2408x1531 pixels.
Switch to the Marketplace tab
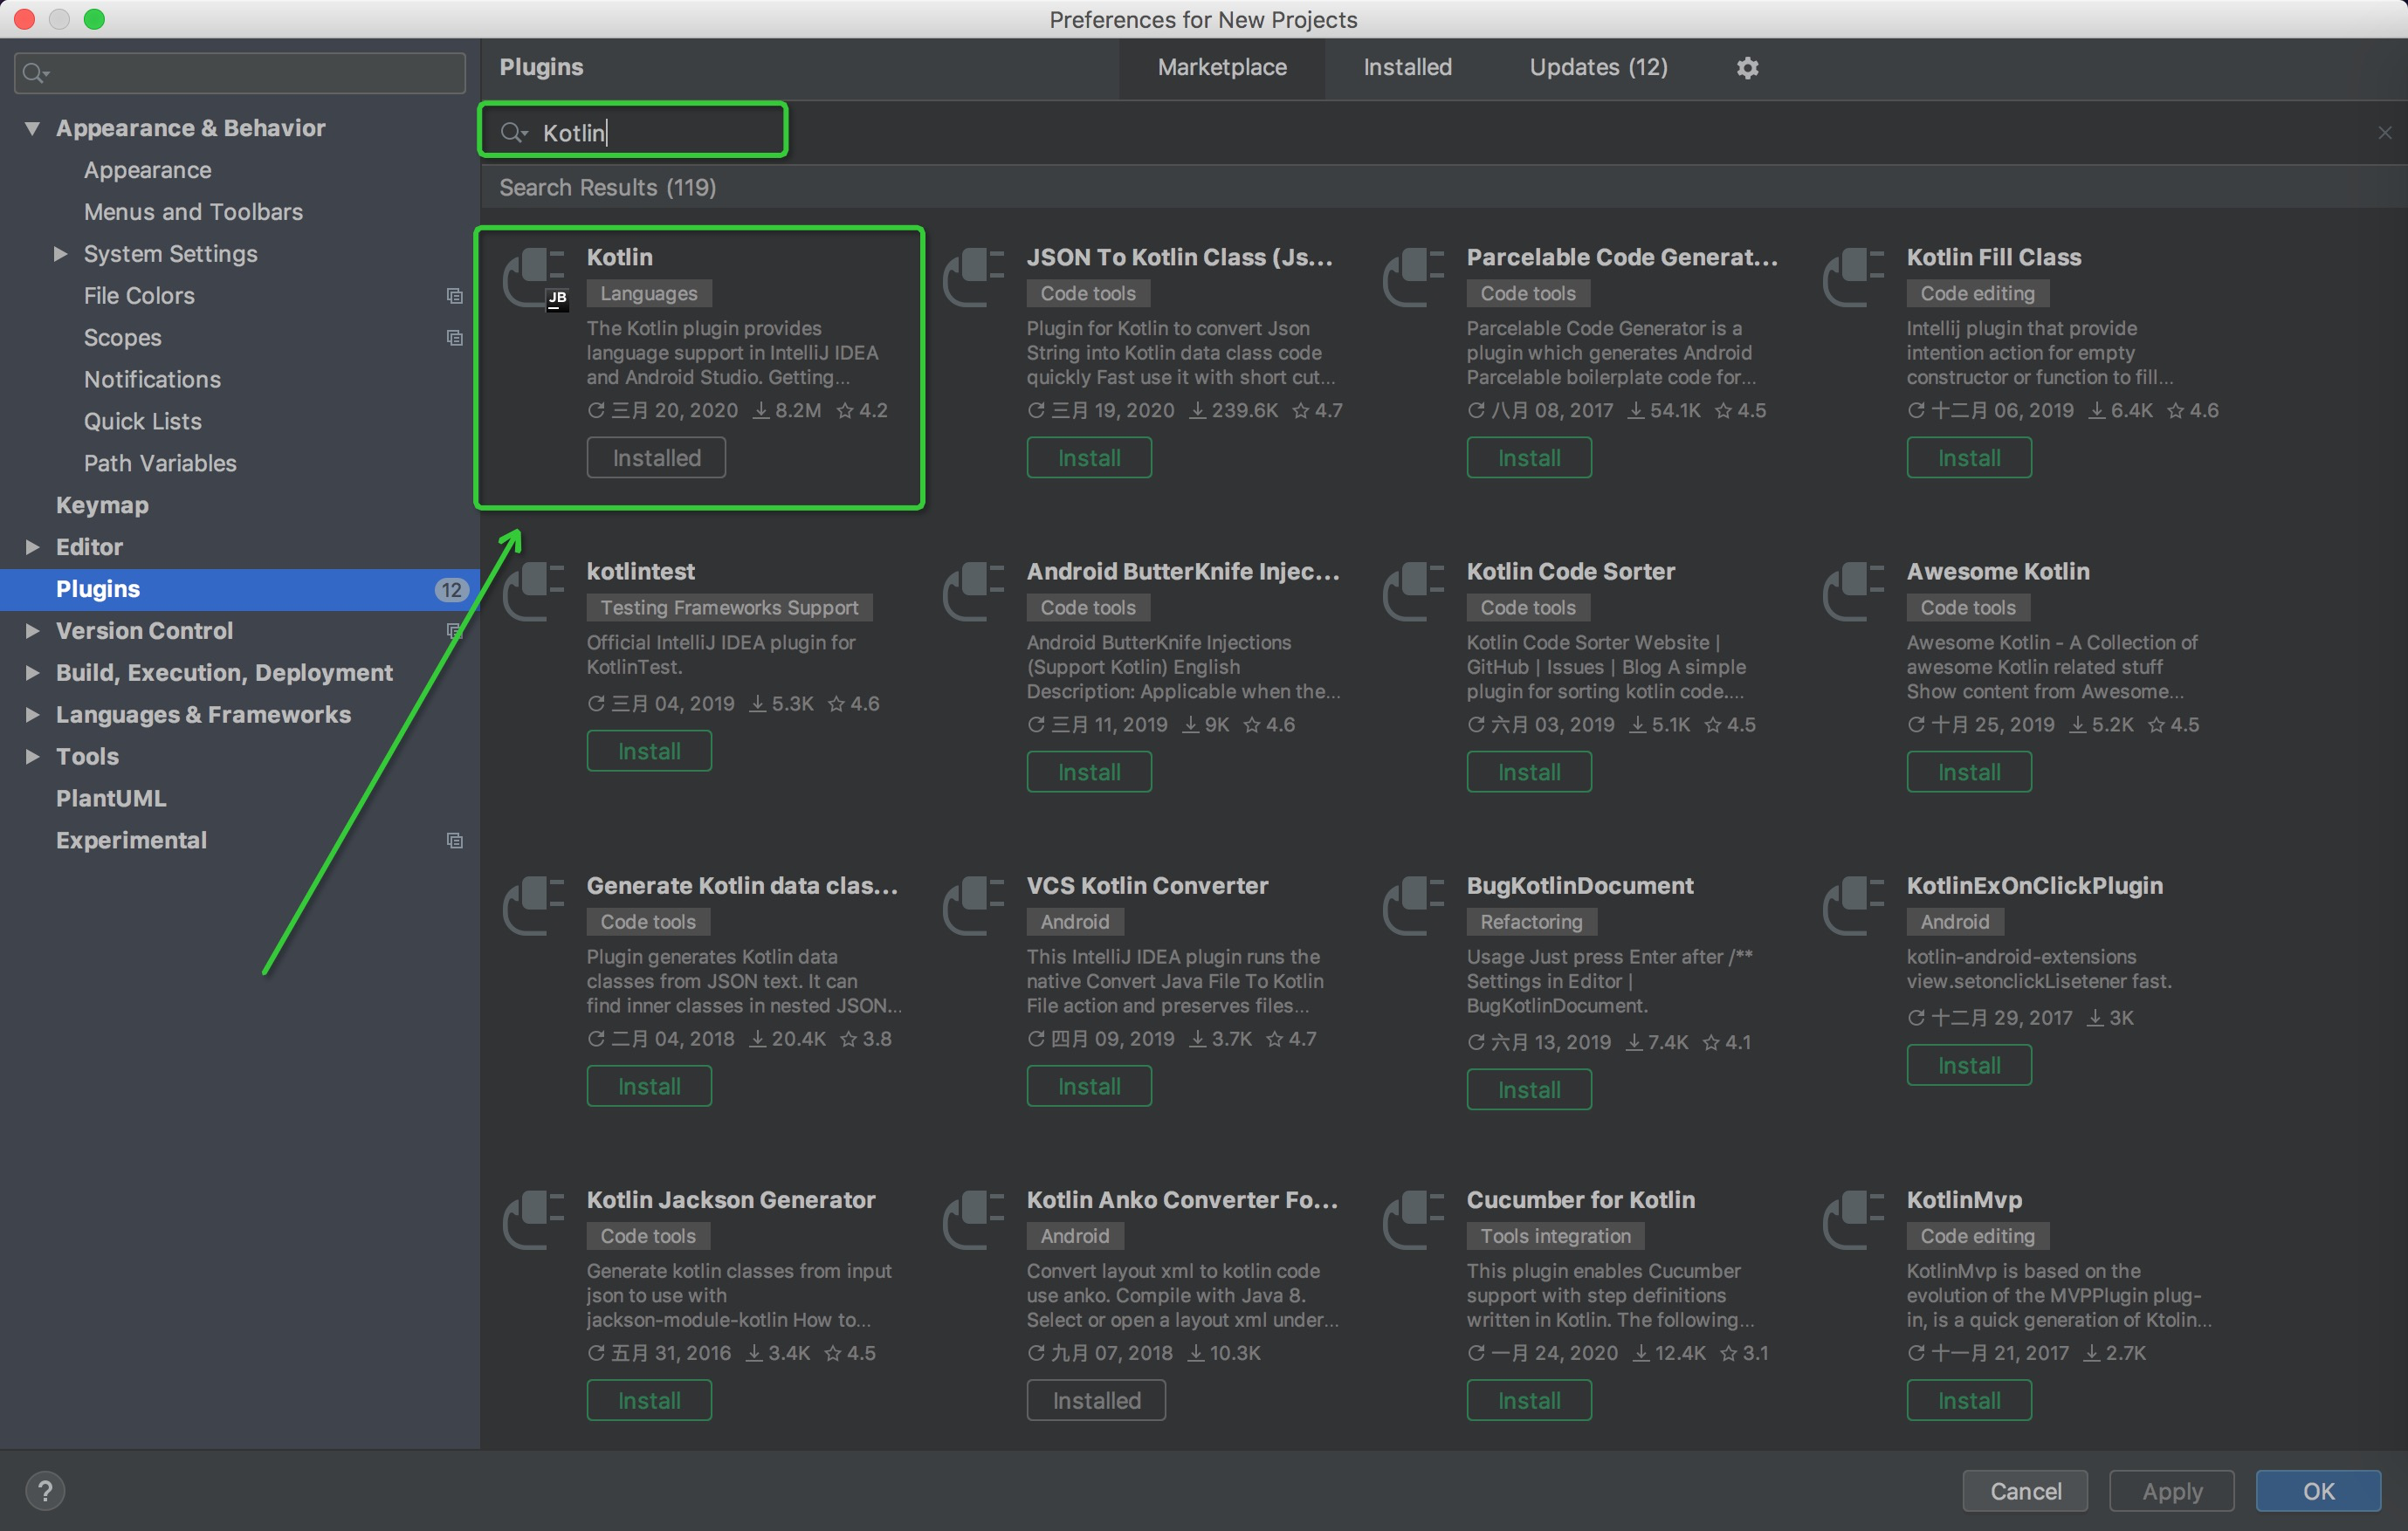pyautogui.click(x=1222, y=67)
